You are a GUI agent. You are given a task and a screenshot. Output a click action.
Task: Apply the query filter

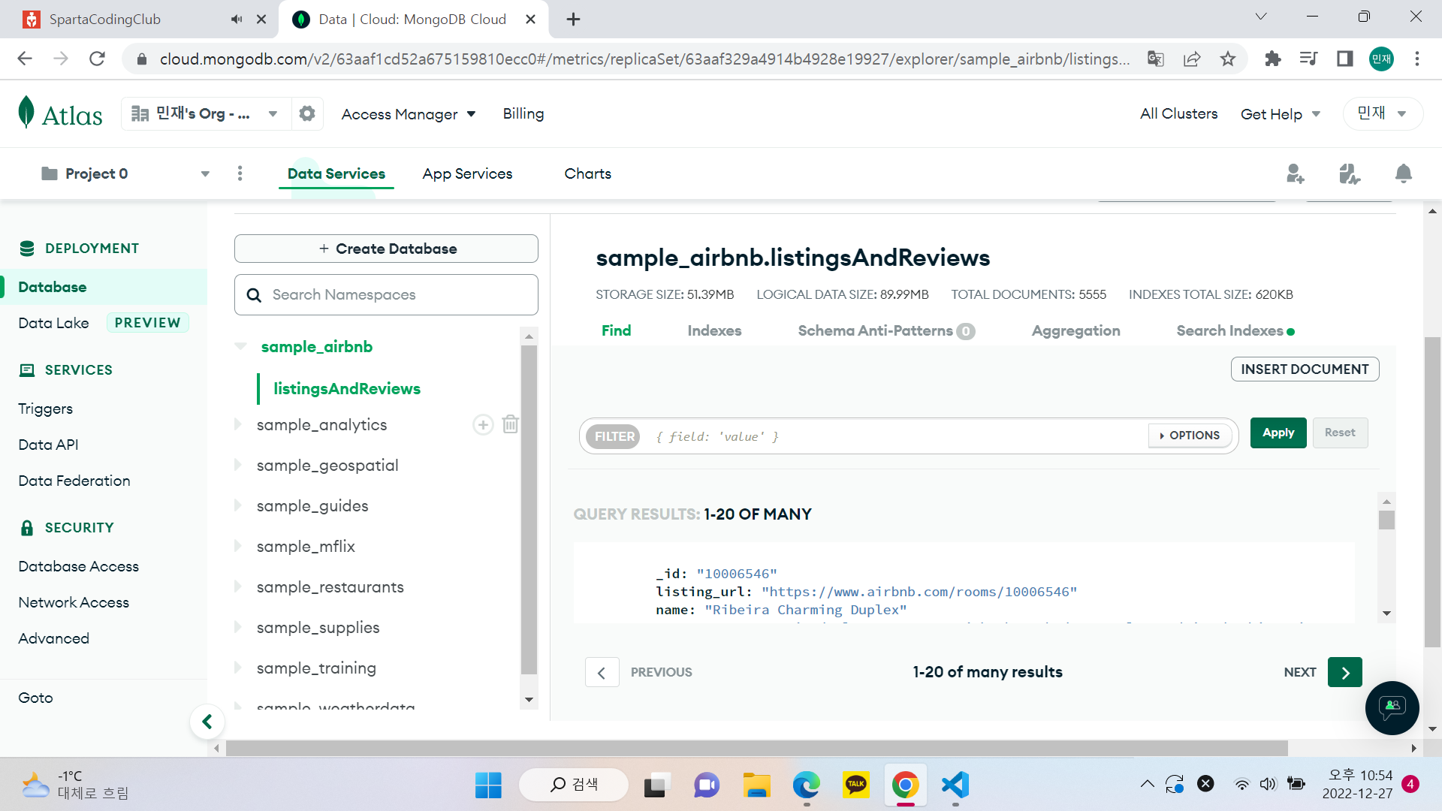coord(1278,433)
